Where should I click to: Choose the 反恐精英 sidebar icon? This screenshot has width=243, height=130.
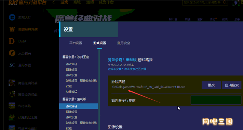[12, 53]
